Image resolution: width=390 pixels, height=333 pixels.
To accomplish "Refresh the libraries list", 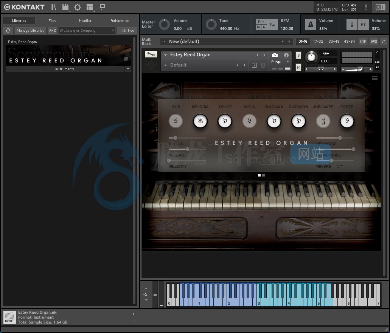I will pos(8,30).
